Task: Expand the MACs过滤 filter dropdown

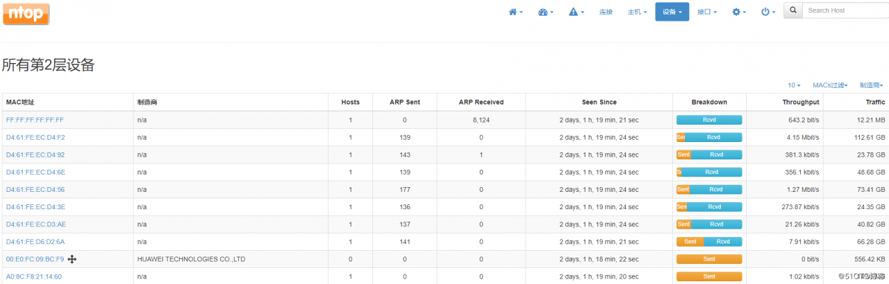Action: [x=830, y=85]
